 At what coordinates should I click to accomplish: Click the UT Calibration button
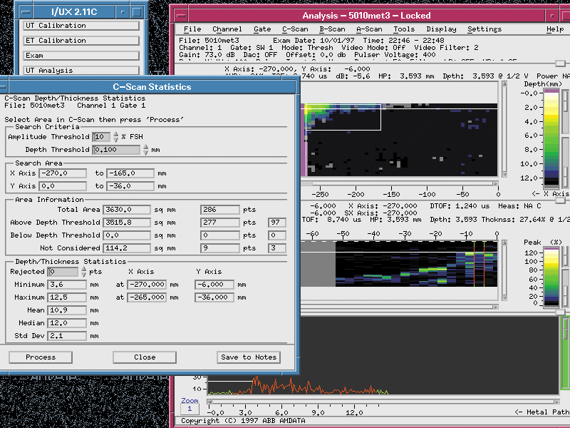(82, 26)
